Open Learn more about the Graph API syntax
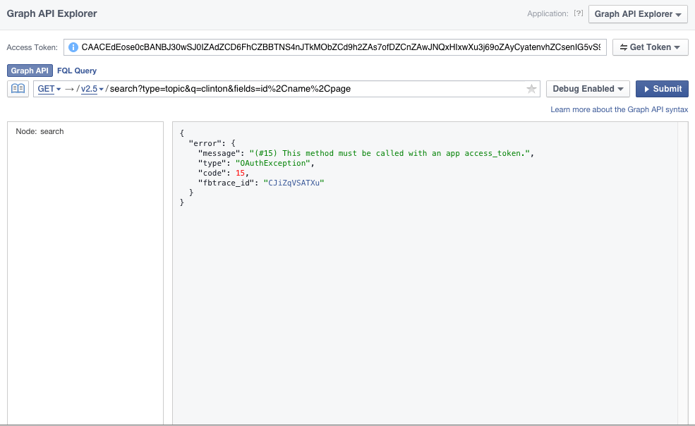Screen dimensions: 695x426 (620, 109)
